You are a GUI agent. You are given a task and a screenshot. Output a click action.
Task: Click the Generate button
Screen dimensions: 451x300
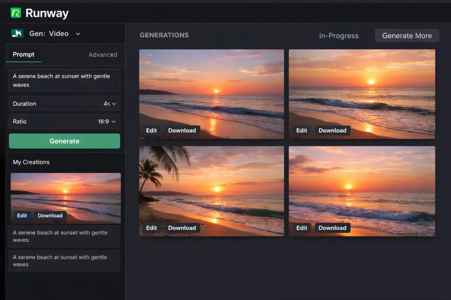coord(64,141)
